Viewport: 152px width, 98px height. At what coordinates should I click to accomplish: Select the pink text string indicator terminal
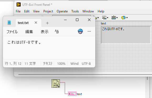click(x=72, y=94)
